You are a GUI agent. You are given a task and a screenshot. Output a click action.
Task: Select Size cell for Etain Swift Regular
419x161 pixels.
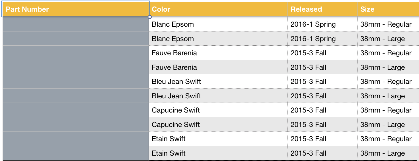pos(387,139)
